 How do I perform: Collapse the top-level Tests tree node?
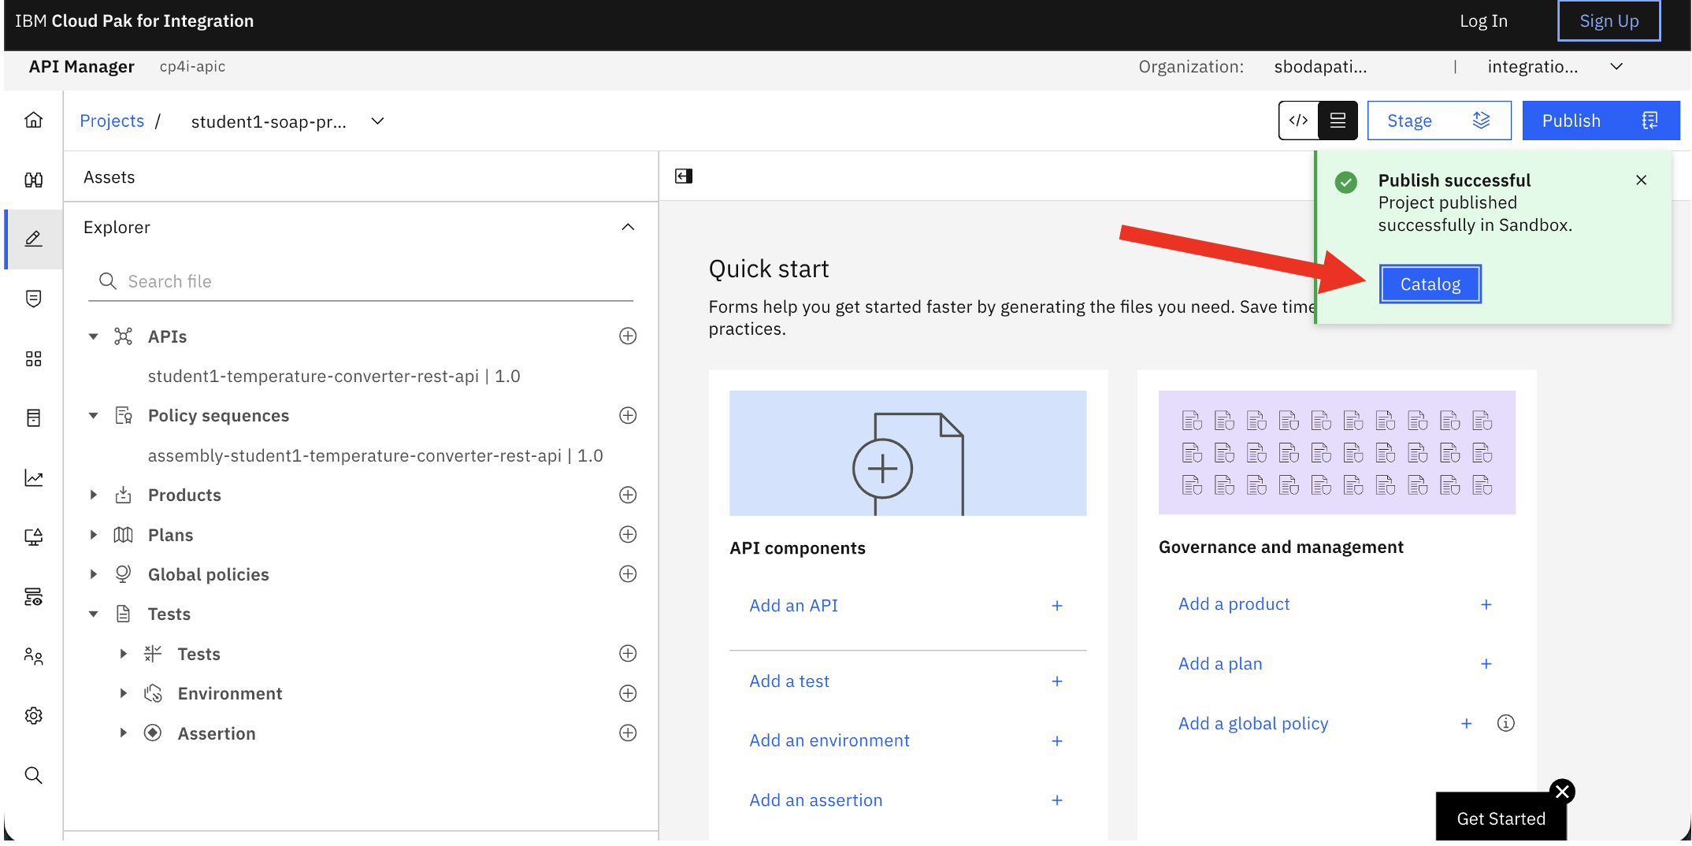pos(94,614)
